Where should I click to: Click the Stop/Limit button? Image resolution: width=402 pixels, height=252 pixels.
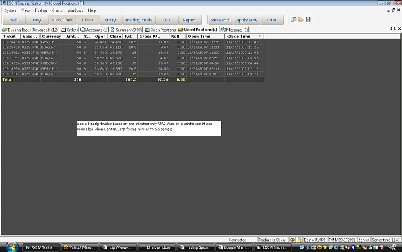pos(62,20)
